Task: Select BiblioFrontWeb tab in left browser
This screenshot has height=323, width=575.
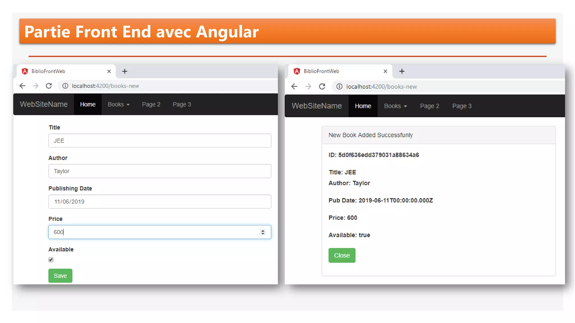Action: click(66, 71)
